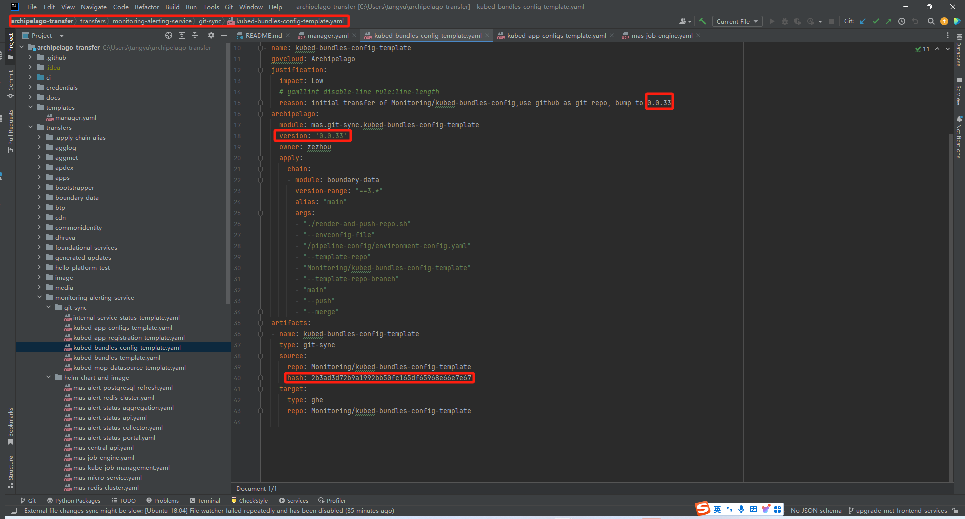Open the Pull Requests tool window
Image resolution: width=965 pixels, height=519 pixels.
11,131
